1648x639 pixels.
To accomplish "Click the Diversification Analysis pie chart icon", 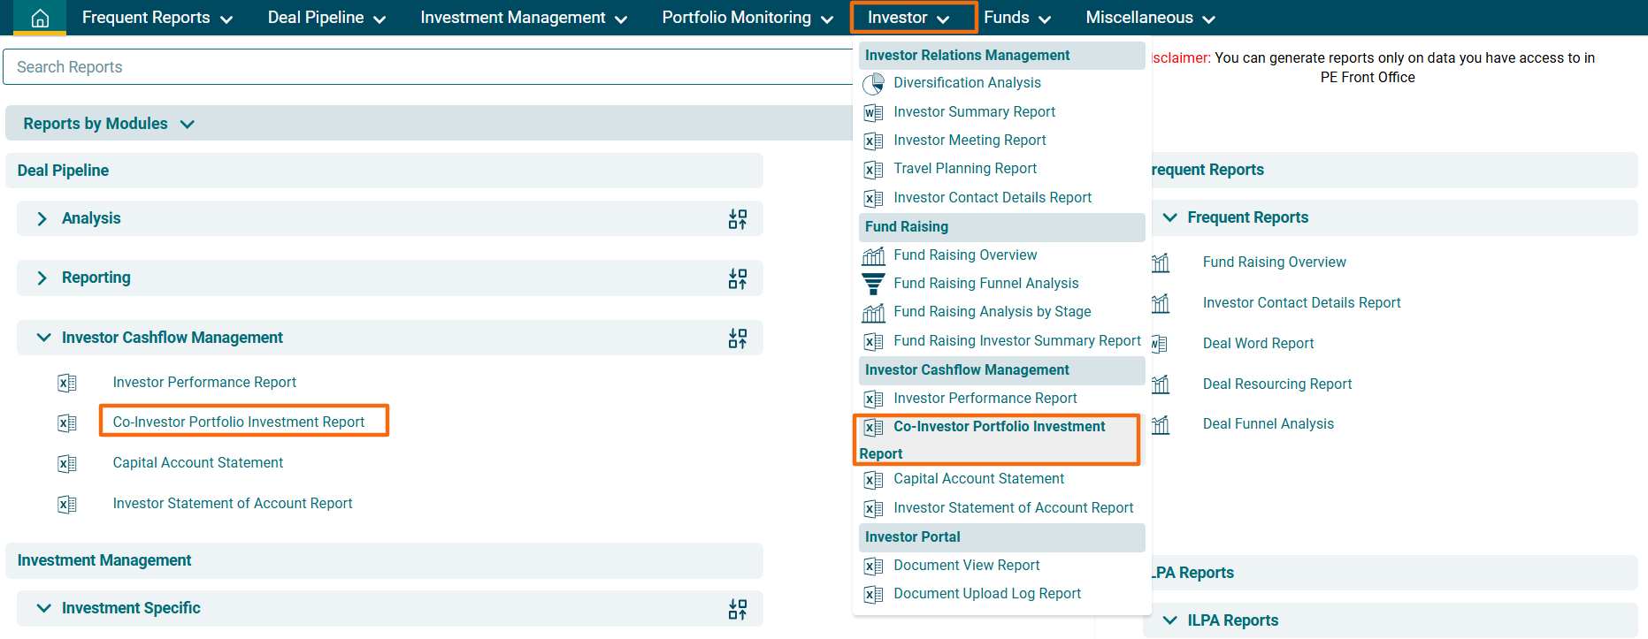I will tap(873, 83).
